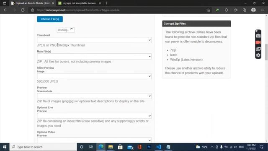This screenshot has height=151, width=268.
Task: Open recorder settings gear icon
Action: pos(258,55)
